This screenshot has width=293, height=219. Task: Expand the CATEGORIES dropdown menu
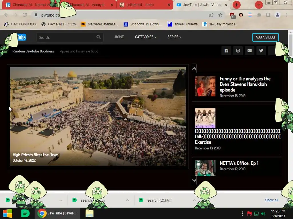[x=146, y=37]
